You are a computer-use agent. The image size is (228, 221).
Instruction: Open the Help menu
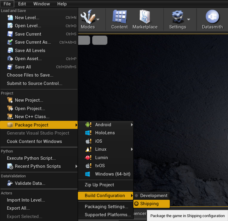(x=62, y=4)
